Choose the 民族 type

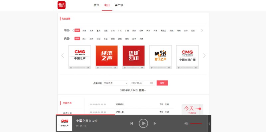coord(141,39)
